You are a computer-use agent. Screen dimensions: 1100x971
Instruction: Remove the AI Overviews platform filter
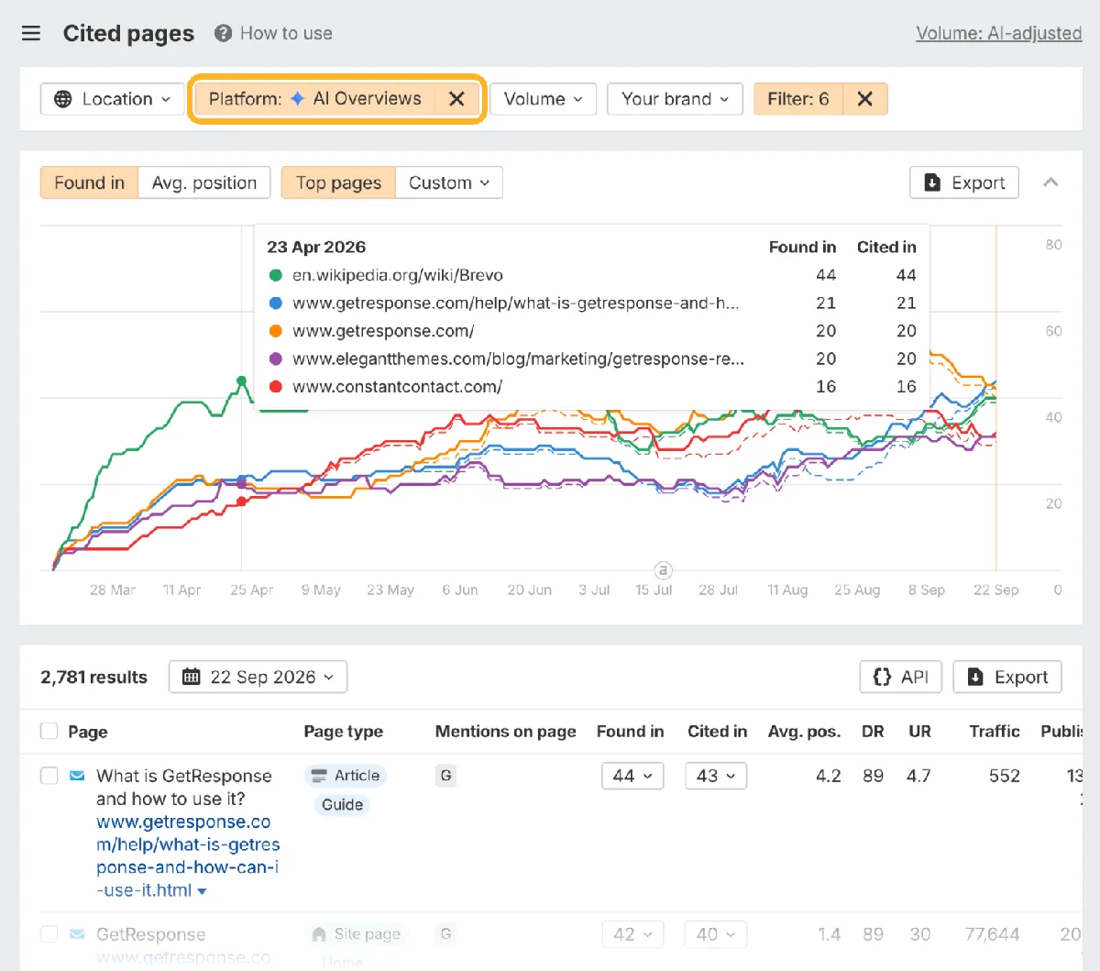456,99
